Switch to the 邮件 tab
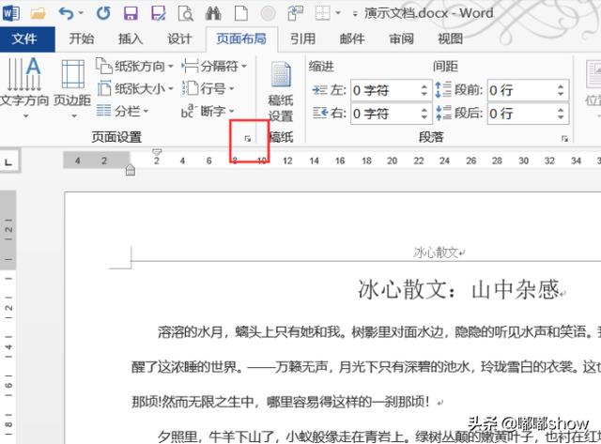The height and width of the screenshot is (444, 601). pyautogui.click(x=352, y=38)
